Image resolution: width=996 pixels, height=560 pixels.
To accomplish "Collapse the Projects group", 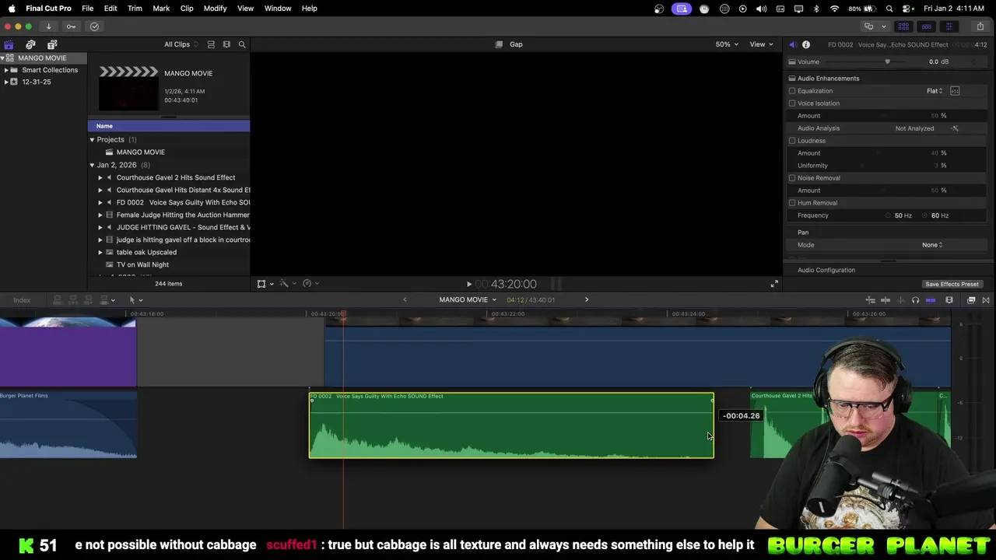I will click(92, 140).
